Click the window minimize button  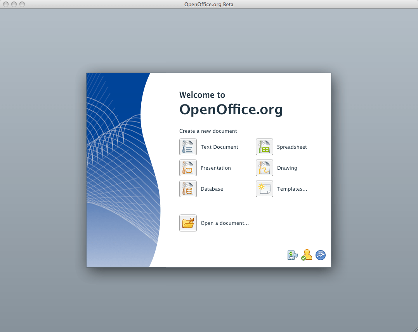tap(14, 4)
